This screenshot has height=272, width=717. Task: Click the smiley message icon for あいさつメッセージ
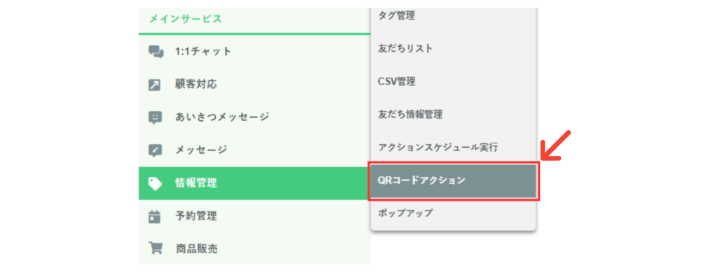click(155, 117)
